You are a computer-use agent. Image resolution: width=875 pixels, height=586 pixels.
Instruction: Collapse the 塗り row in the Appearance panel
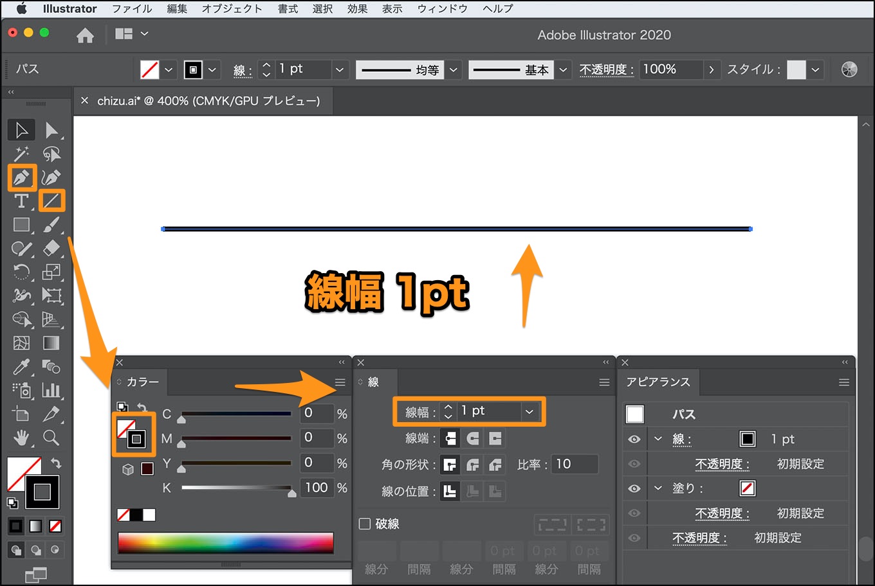tap(658, 488)
